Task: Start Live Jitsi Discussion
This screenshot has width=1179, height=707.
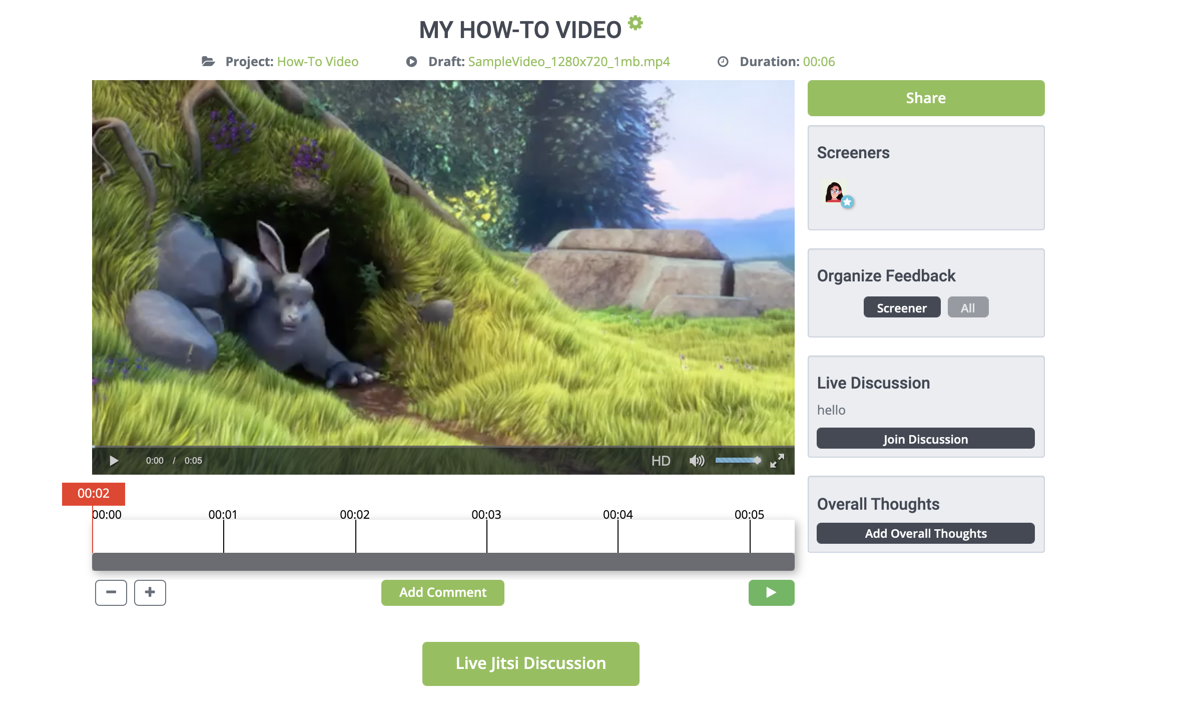Action: pyautogui.click(x=530, y=663)
